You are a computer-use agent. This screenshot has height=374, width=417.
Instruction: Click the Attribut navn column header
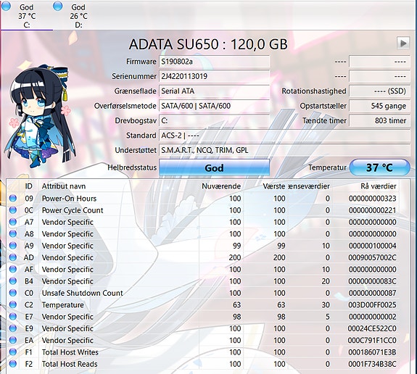(64, 186)
